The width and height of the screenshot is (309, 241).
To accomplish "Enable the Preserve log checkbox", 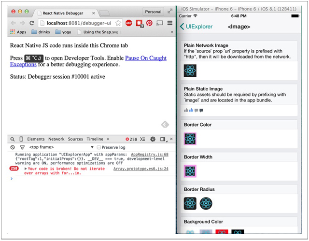I will (98, 147).
